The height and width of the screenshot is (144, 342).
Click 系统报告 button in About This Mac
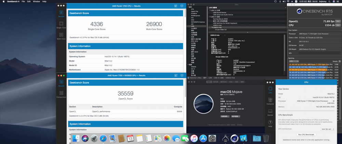click(225, 116)
